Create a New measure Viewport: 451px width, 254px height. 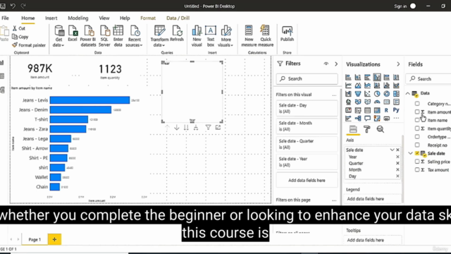pos(249,36)
